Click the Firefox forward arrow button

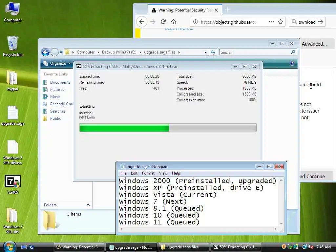coord(153,22)
